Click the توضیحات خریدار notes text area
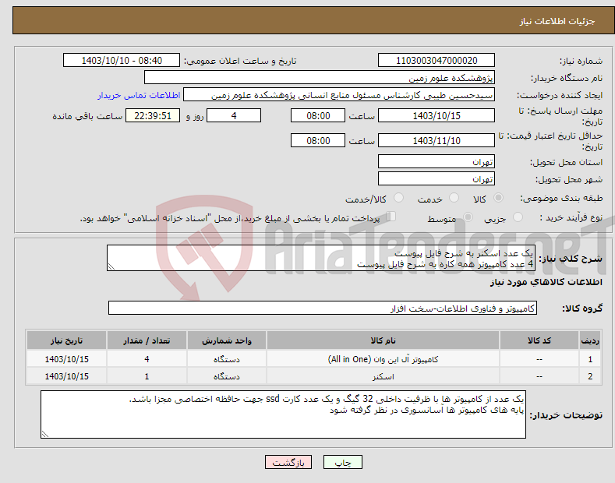The image size is (615, 483). pyautogui.click(x=283, y=414)
